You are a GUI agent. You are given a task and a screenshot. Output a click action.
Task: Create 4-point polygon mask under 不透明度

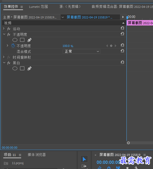(22, 40)
